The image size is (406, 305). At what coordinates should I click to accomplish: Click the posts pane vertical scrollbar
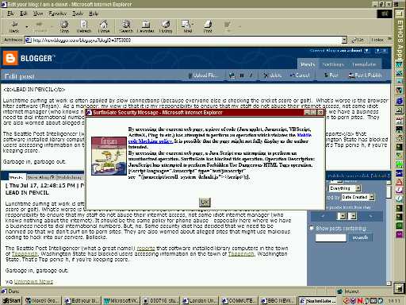pyautogui.click(x=389, y=233)
